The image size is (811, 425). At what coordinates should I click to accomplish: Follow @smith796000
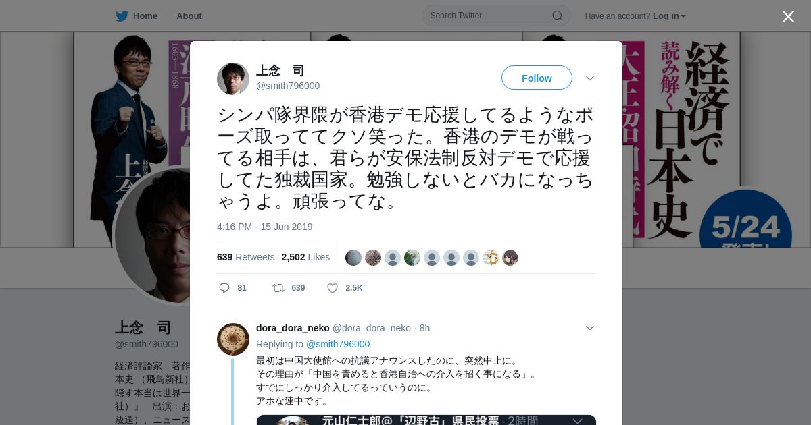(x=537, y=78)
